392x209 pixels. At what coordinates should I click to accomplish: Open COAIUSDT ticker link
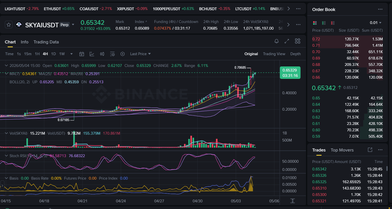coord(96,9)
